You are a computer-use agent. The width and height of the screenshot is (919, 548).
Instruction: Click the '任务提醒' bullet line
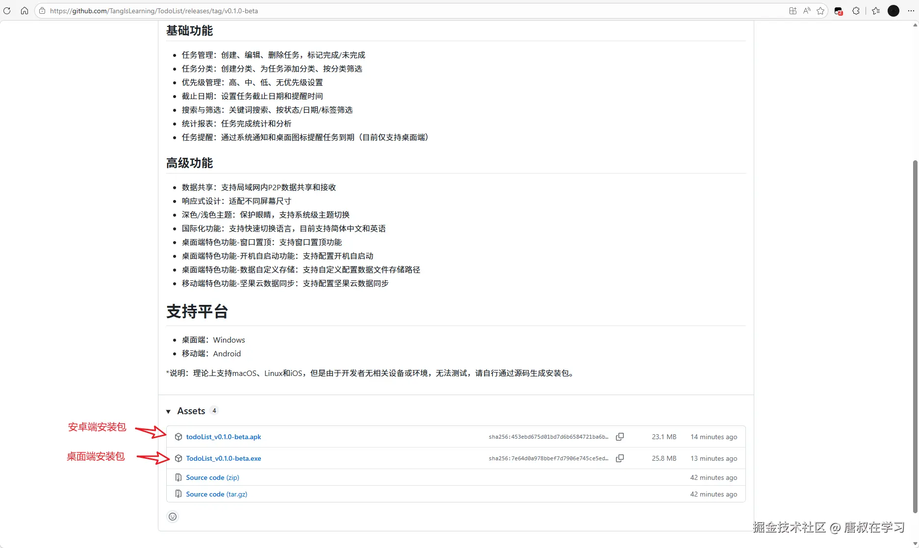click(307, 137)
